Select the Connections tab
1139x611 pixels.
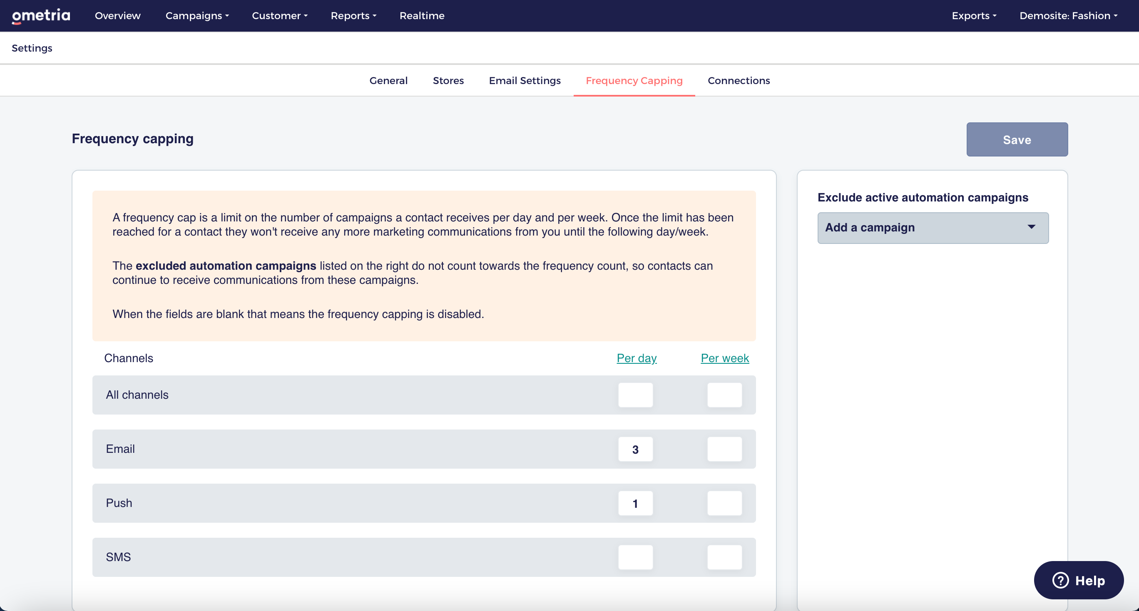click(739, 80)
